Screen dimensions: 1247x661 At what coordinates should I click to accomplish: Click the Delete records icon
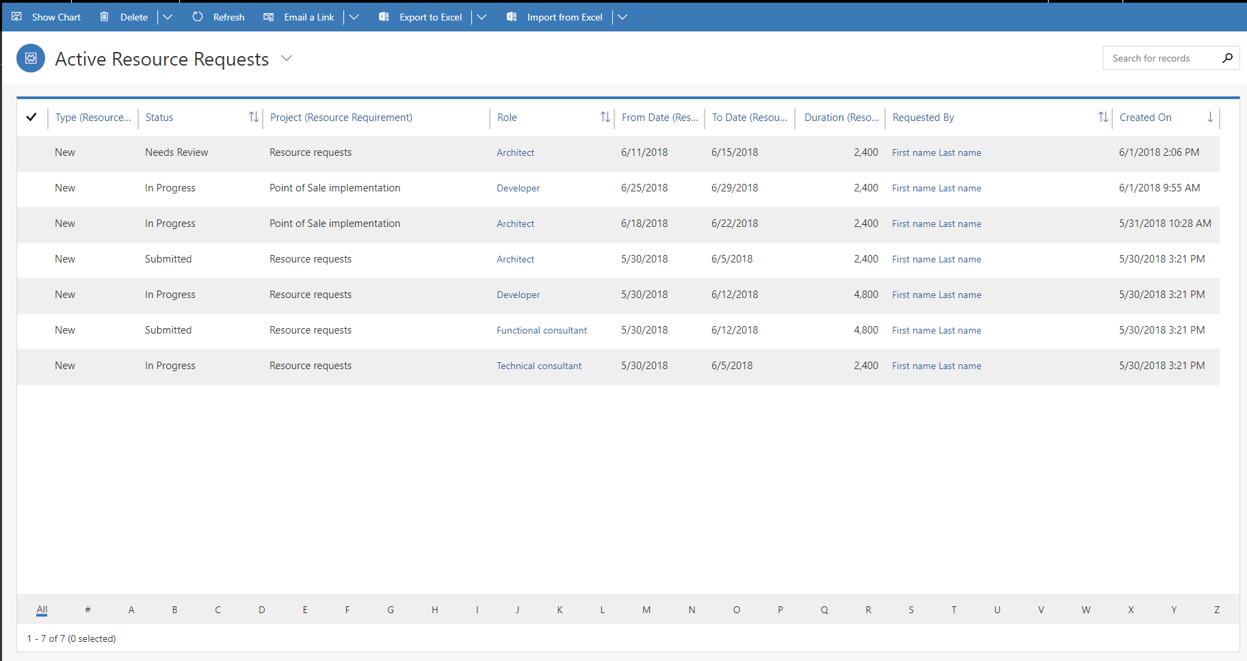click(x=104, y=16)
